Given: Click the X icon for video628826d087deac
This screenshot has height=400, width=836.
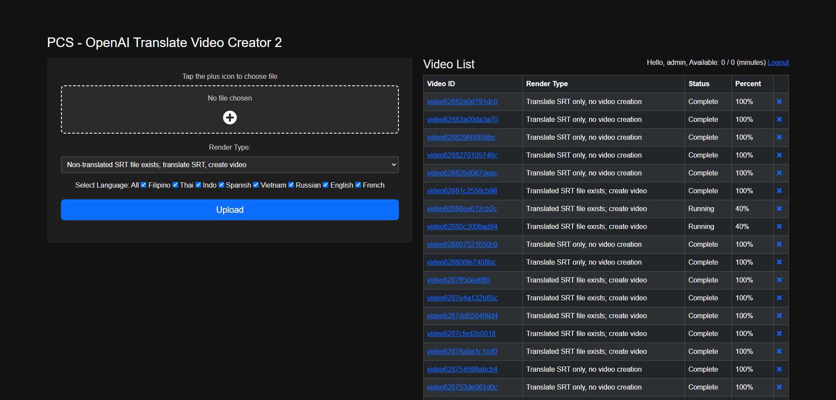Looking at the screenshot, I should pos(779,173).
